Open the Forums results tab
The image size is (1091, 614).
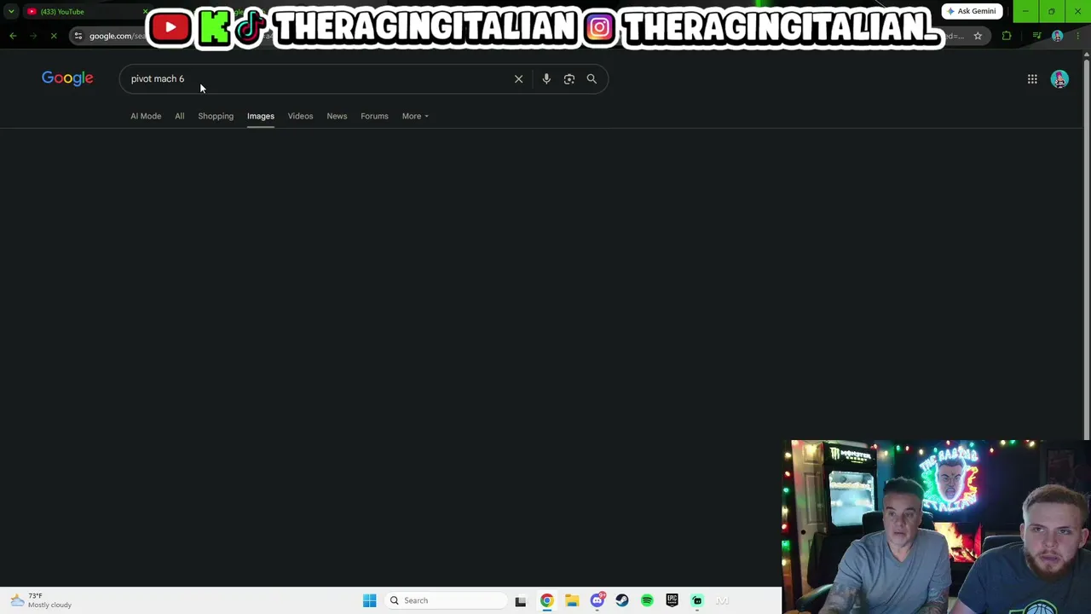point(374,116)
